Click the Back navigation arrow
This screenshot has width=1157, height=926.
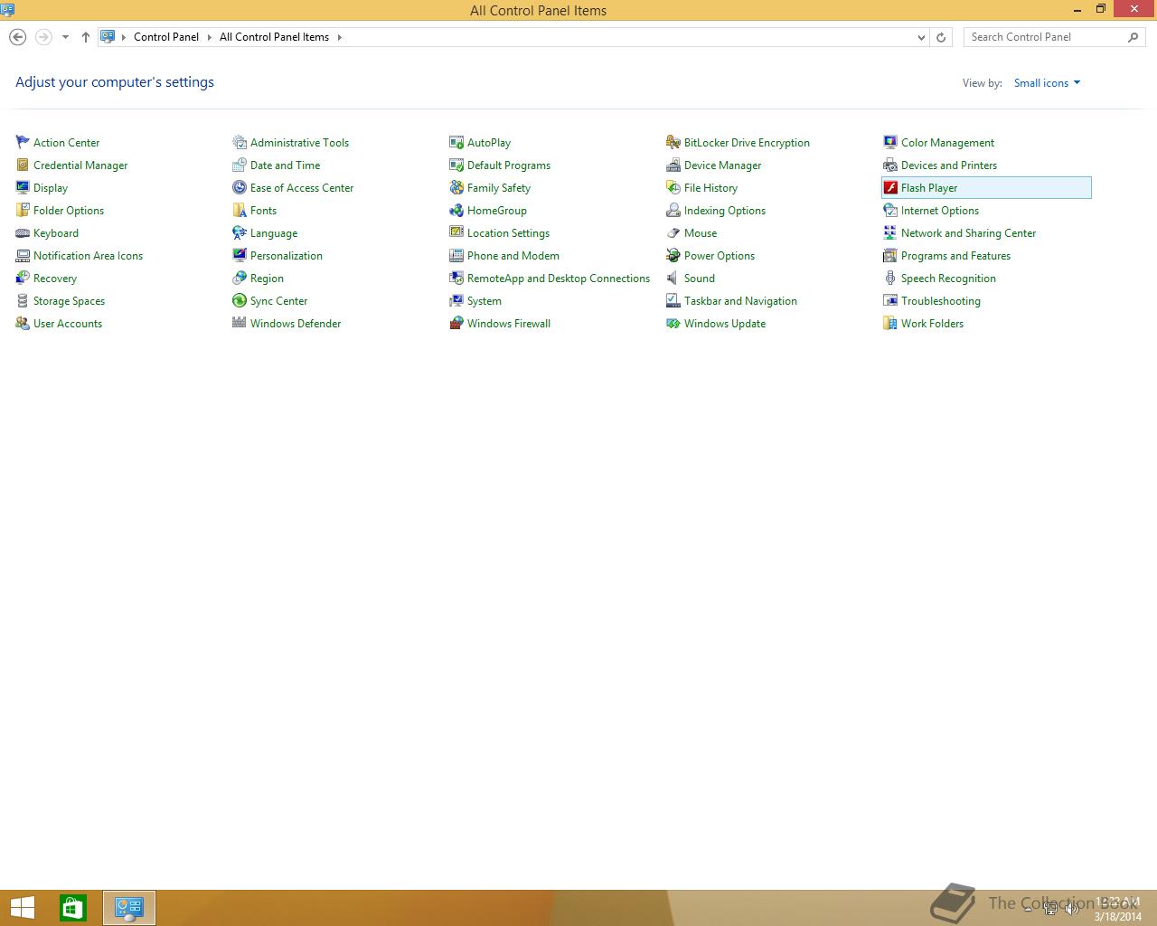point(17,37)
